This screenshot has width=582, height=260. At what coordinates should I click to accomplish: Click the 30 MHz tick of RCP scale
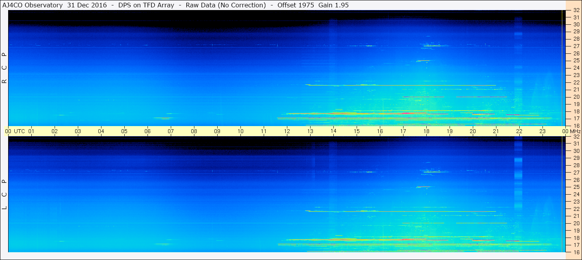click(x=576, y=24)
